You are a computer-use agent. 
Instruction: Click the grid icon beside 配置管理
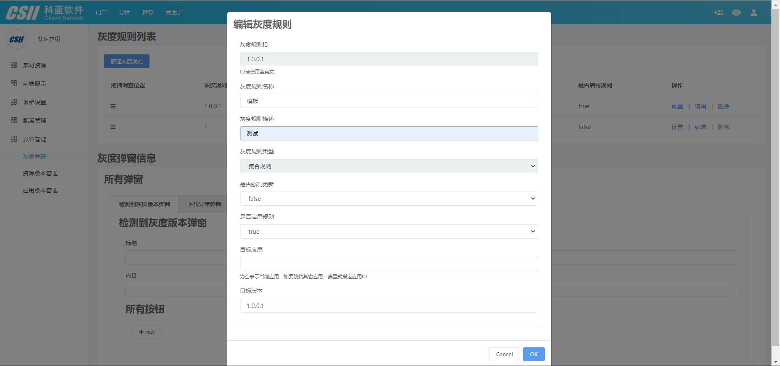coord(14,120)
